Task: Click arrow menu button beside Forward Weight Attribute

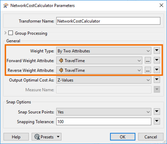Action: click(x=157, y=60)
